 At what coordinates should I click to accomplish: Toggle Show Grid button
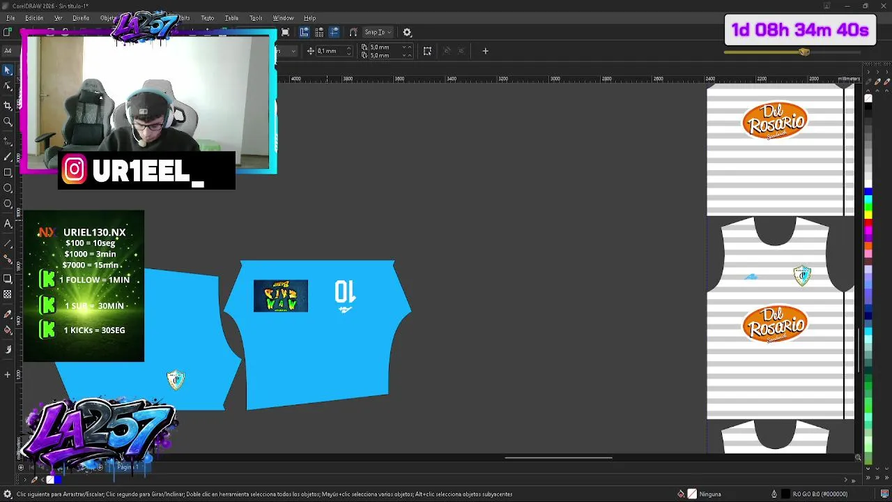[319, 32]
